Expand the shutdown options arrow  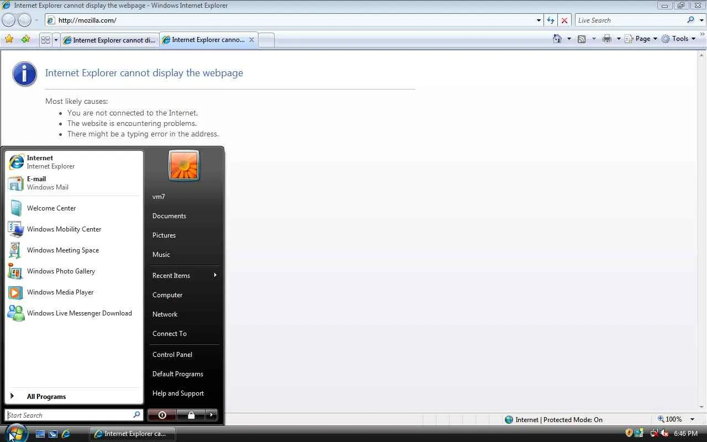point(212,415)
